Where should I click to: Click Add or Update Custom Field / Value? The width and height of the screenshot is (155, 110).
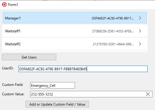tap(57, 104)
